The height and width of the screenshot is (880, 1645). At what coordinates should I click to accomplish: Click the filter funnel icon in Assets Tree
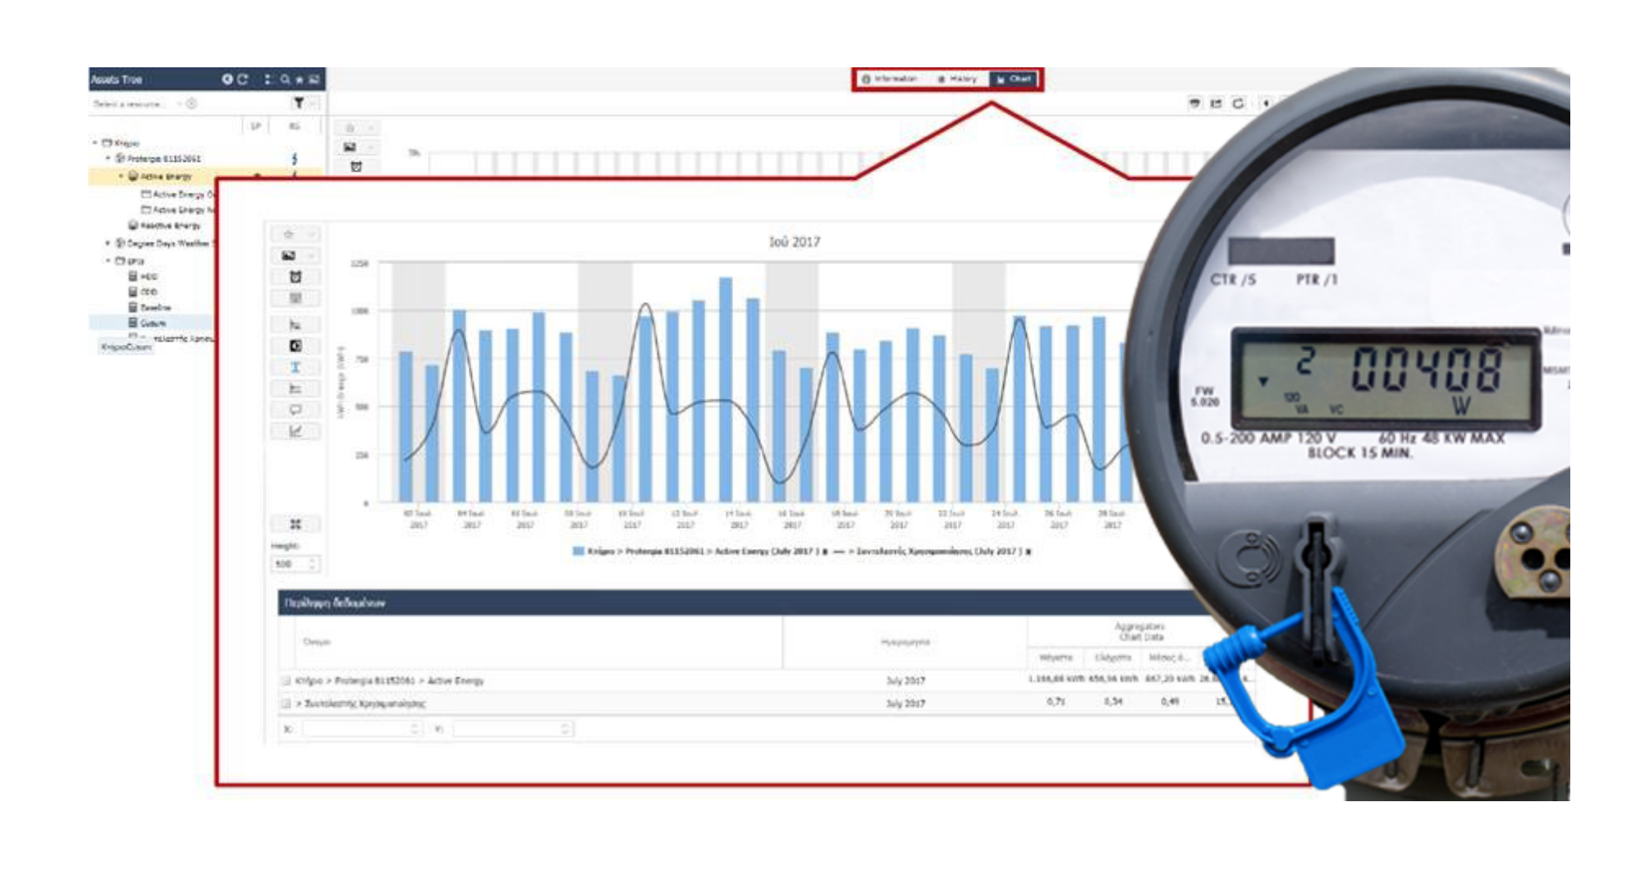(298, 103)
